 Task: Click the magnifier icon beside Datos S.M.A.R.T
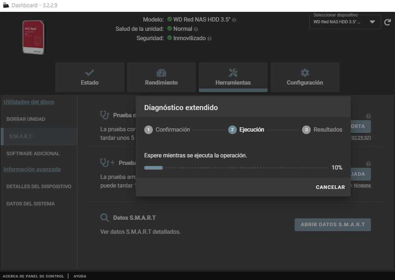(104, 218)
